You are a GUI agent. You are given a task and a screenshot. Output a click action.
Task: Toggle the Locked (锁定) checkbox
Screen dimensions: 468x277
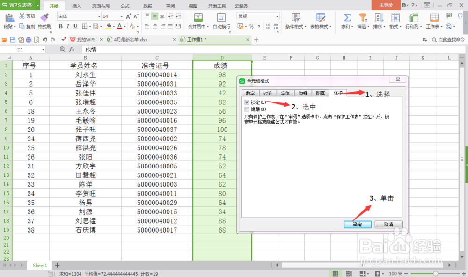[247, 102]
